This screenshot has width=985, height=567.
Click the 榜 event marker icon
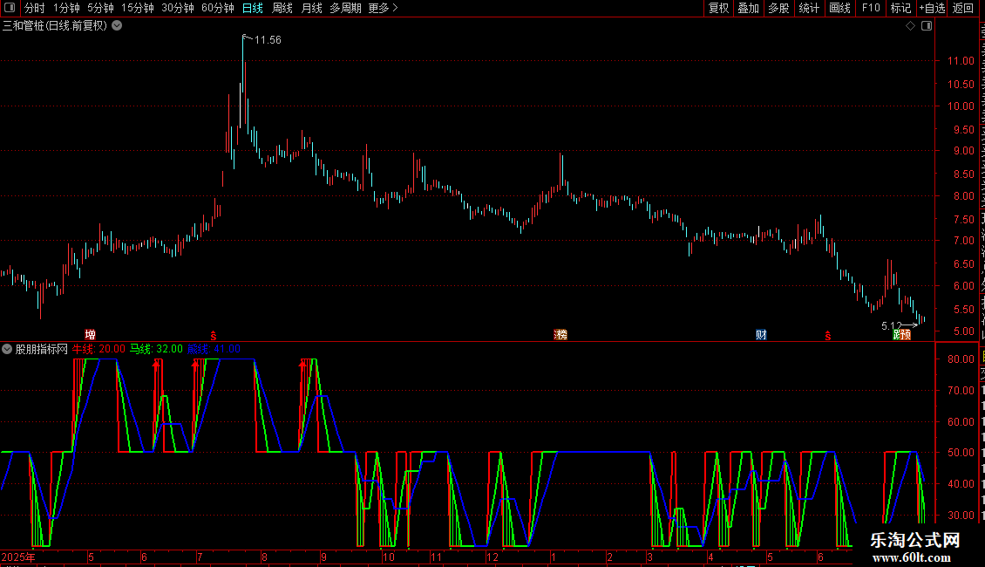pyautogui.click(x=560, y=334)
